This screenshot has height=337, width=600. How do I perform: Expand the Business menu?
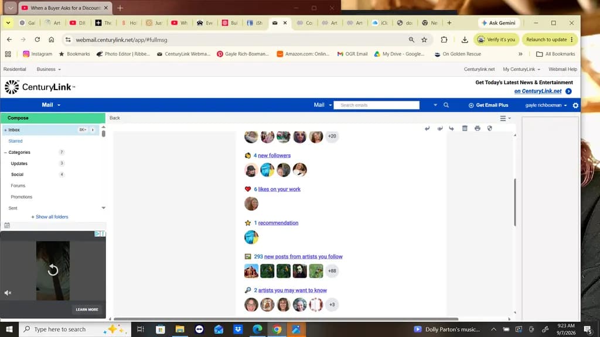(x=49, y=70)
